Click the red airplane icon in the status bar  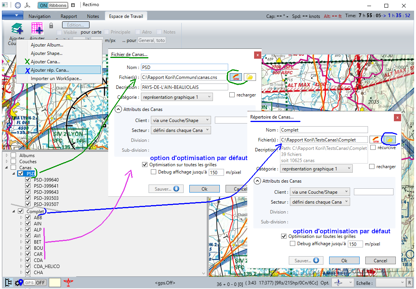pos(69,282)
